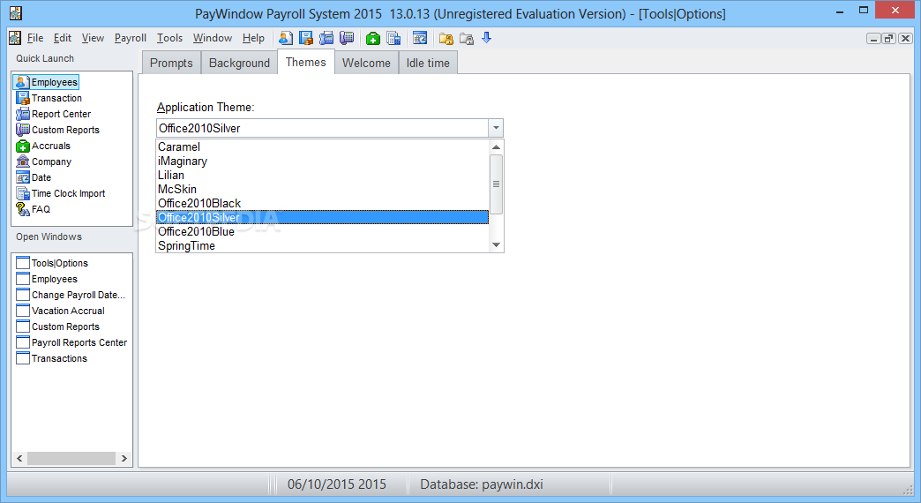Switch to the Welcome tab

pyautogui.click(x=366, y=63)
